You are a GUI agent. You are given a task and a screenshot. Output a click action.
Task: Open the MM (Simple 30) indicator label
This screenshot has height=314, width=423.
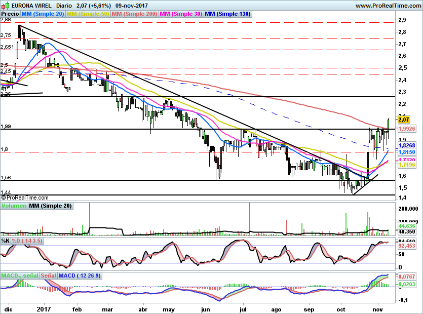[181, 14]
